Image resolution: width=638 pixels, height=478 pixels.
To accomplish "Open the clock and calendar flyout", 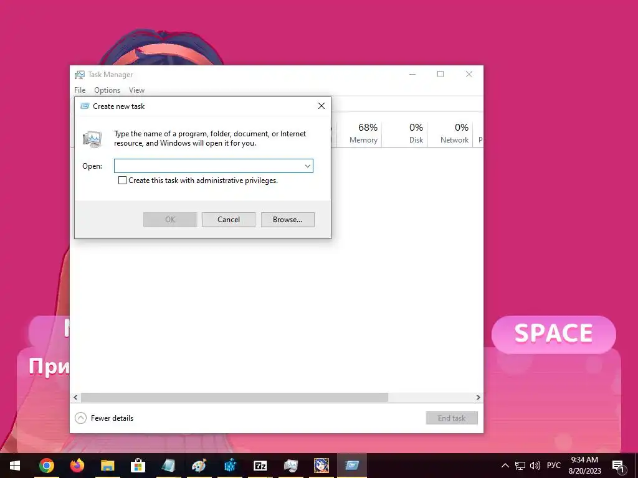I will [584, 466].
